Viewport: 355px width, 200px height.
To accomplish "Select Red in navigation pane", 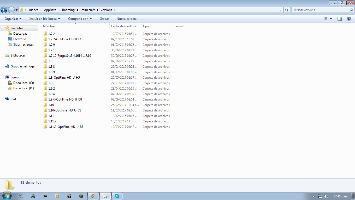I will coord(13,99).
